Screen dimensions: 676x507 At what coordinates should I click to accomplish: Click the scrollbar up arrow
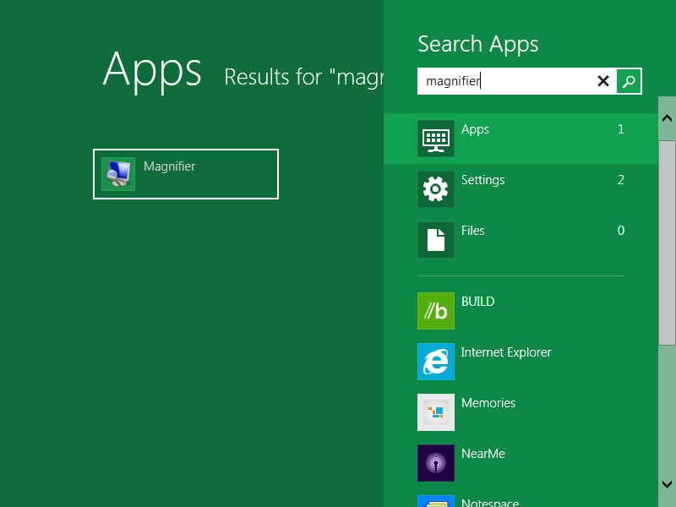pyautogui.click(x=667, y=118)
